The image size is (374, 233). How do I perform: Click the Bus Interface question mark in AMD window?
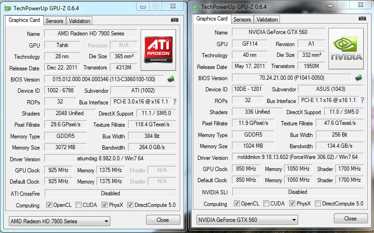(x=175, y=102)
